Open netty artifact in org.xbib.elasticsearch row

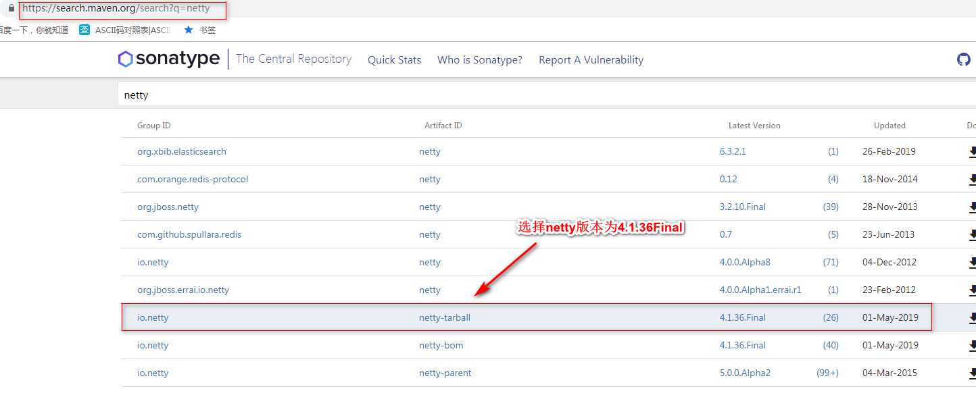430,151
